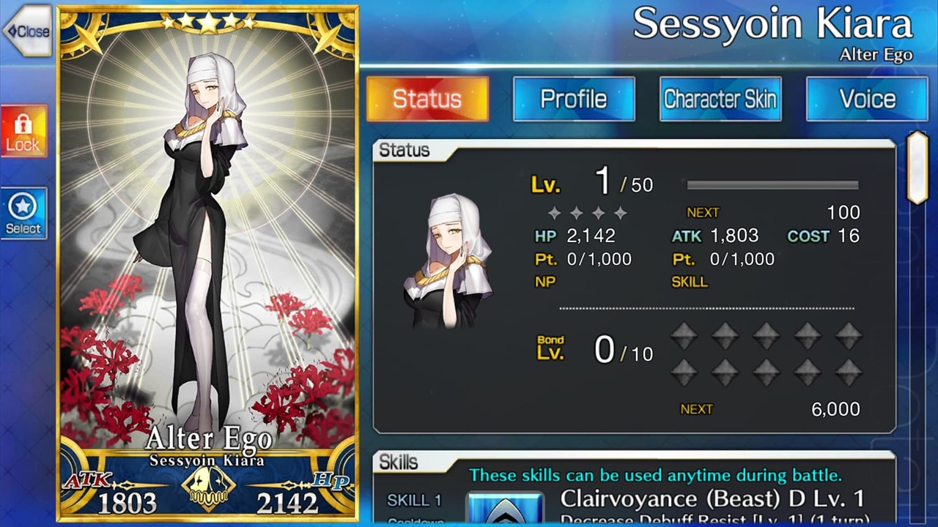
Task: Click the ATK 1803 value on card
Action: point(127,503)
